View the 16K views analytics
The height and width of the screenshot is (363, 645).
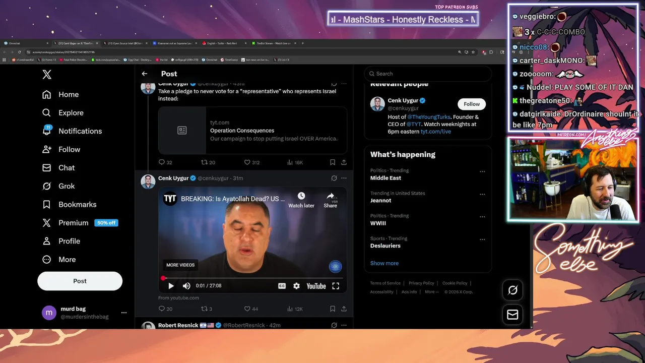click(295, 162)
